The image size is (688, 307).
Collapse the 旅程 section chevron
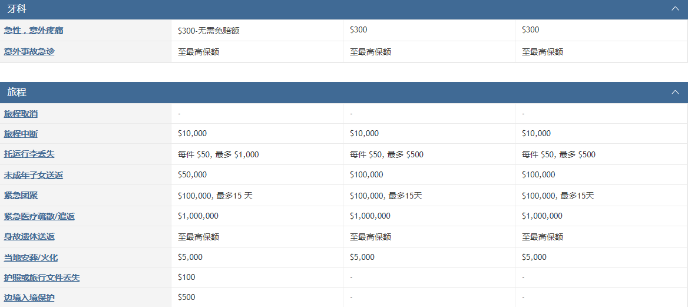[x=675, y=93]
